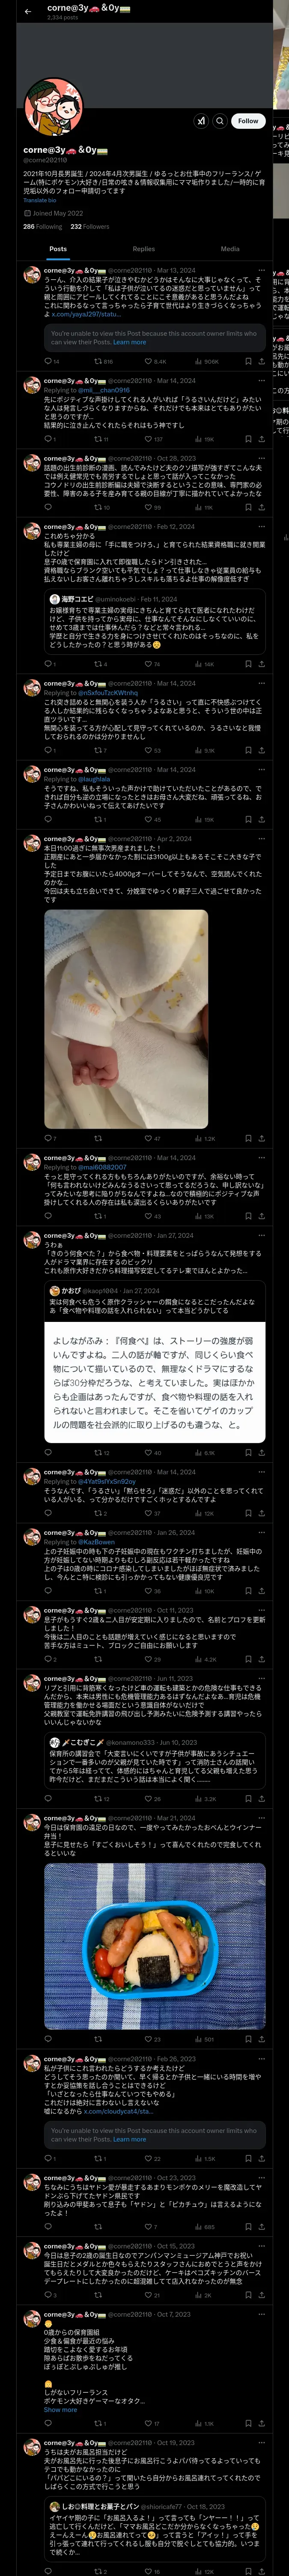Open more options on Mar 13 post
This screenshot has height=2576, width=289.
(262, 270)
